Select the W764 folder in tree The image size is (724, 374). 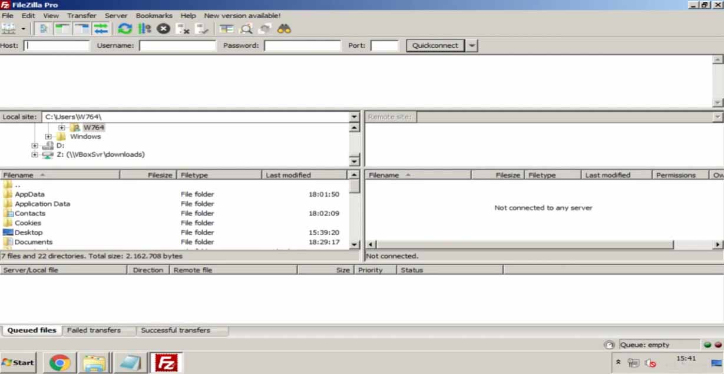93,127
